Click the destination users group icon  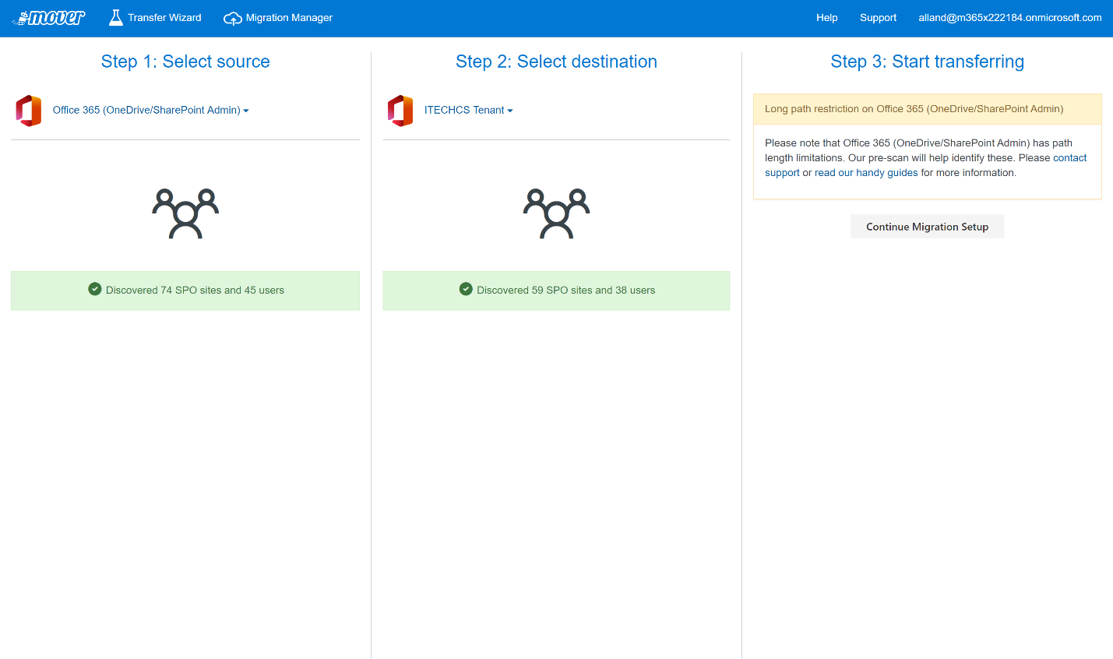coord(556,213)
